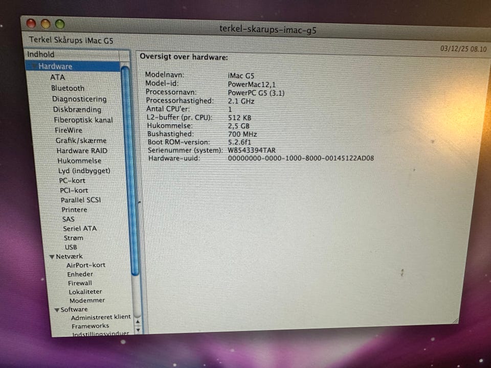Show USB device tree

click(71, 247)
